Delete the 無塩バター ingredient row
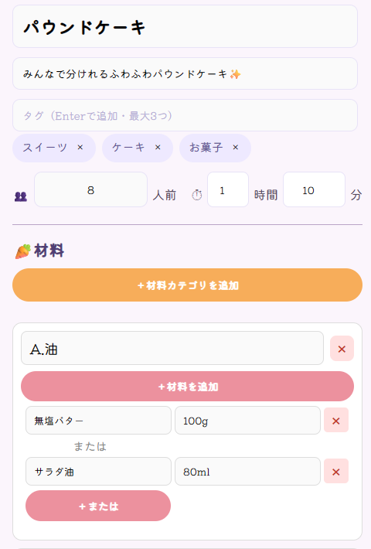 point(336,421)
